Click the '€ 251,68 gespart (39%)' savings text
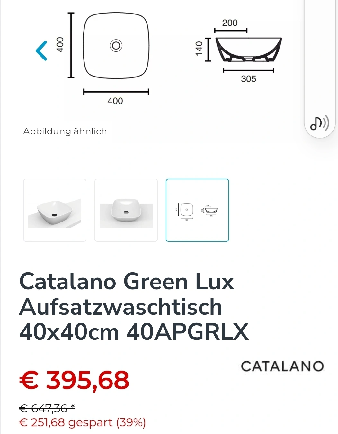The image size is (338, 434). tap(83, 422)
